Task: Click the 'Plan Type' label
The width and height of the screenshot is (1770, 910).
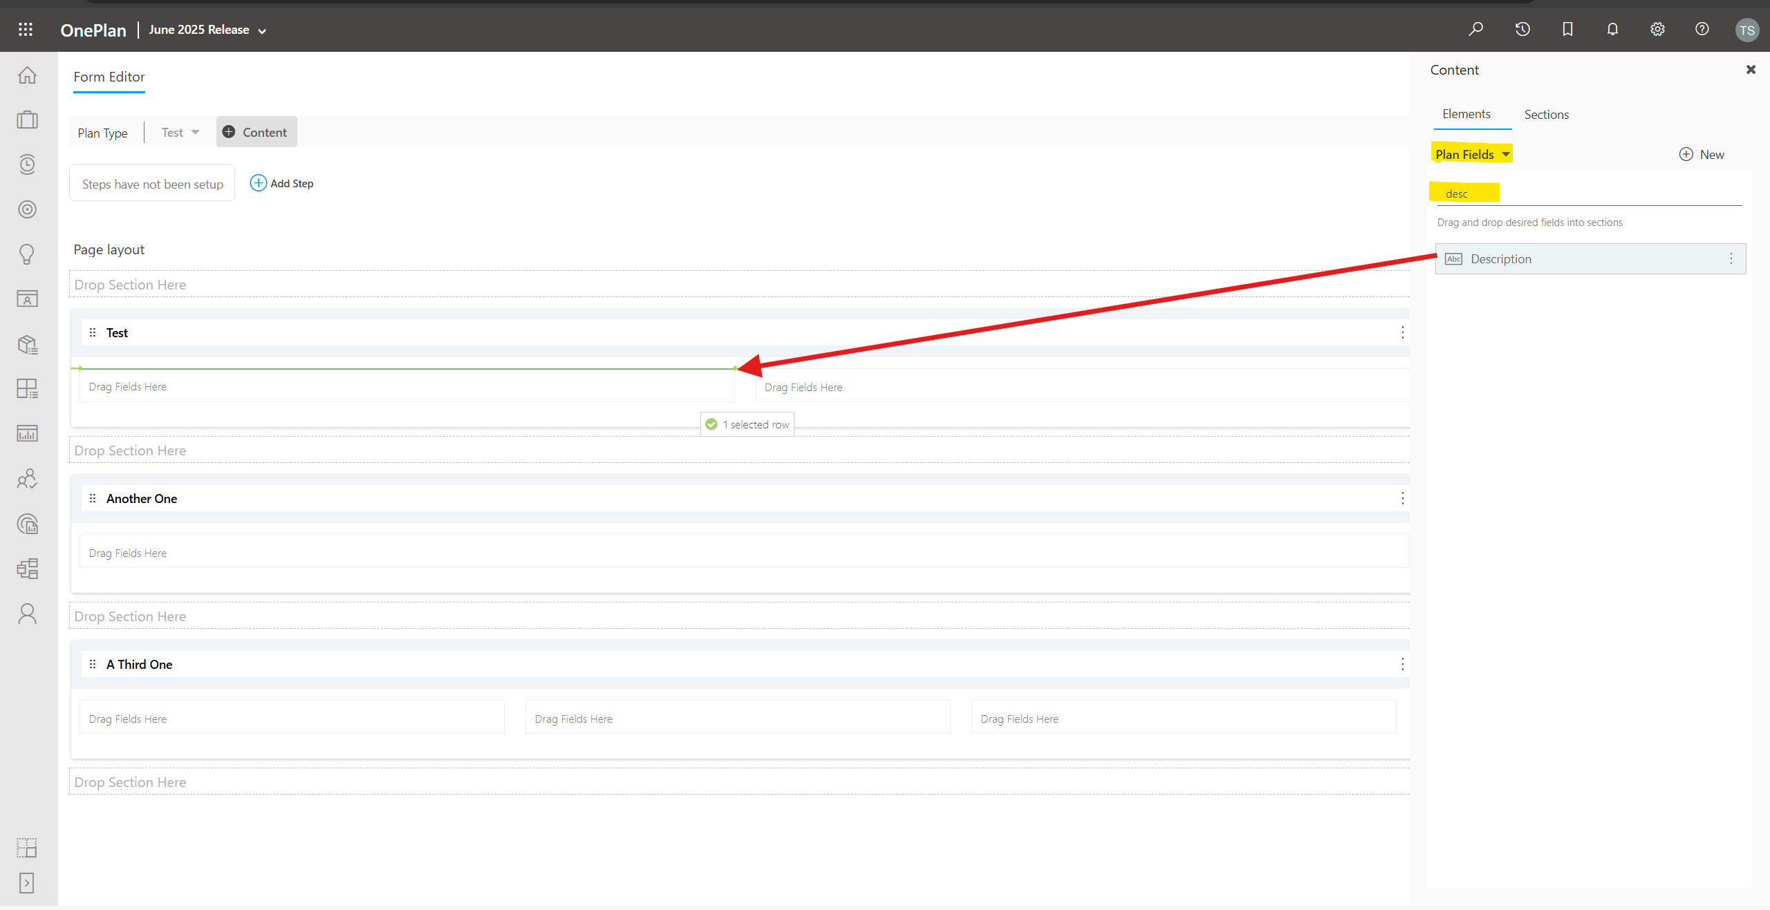Action: [x=102, y=133]
